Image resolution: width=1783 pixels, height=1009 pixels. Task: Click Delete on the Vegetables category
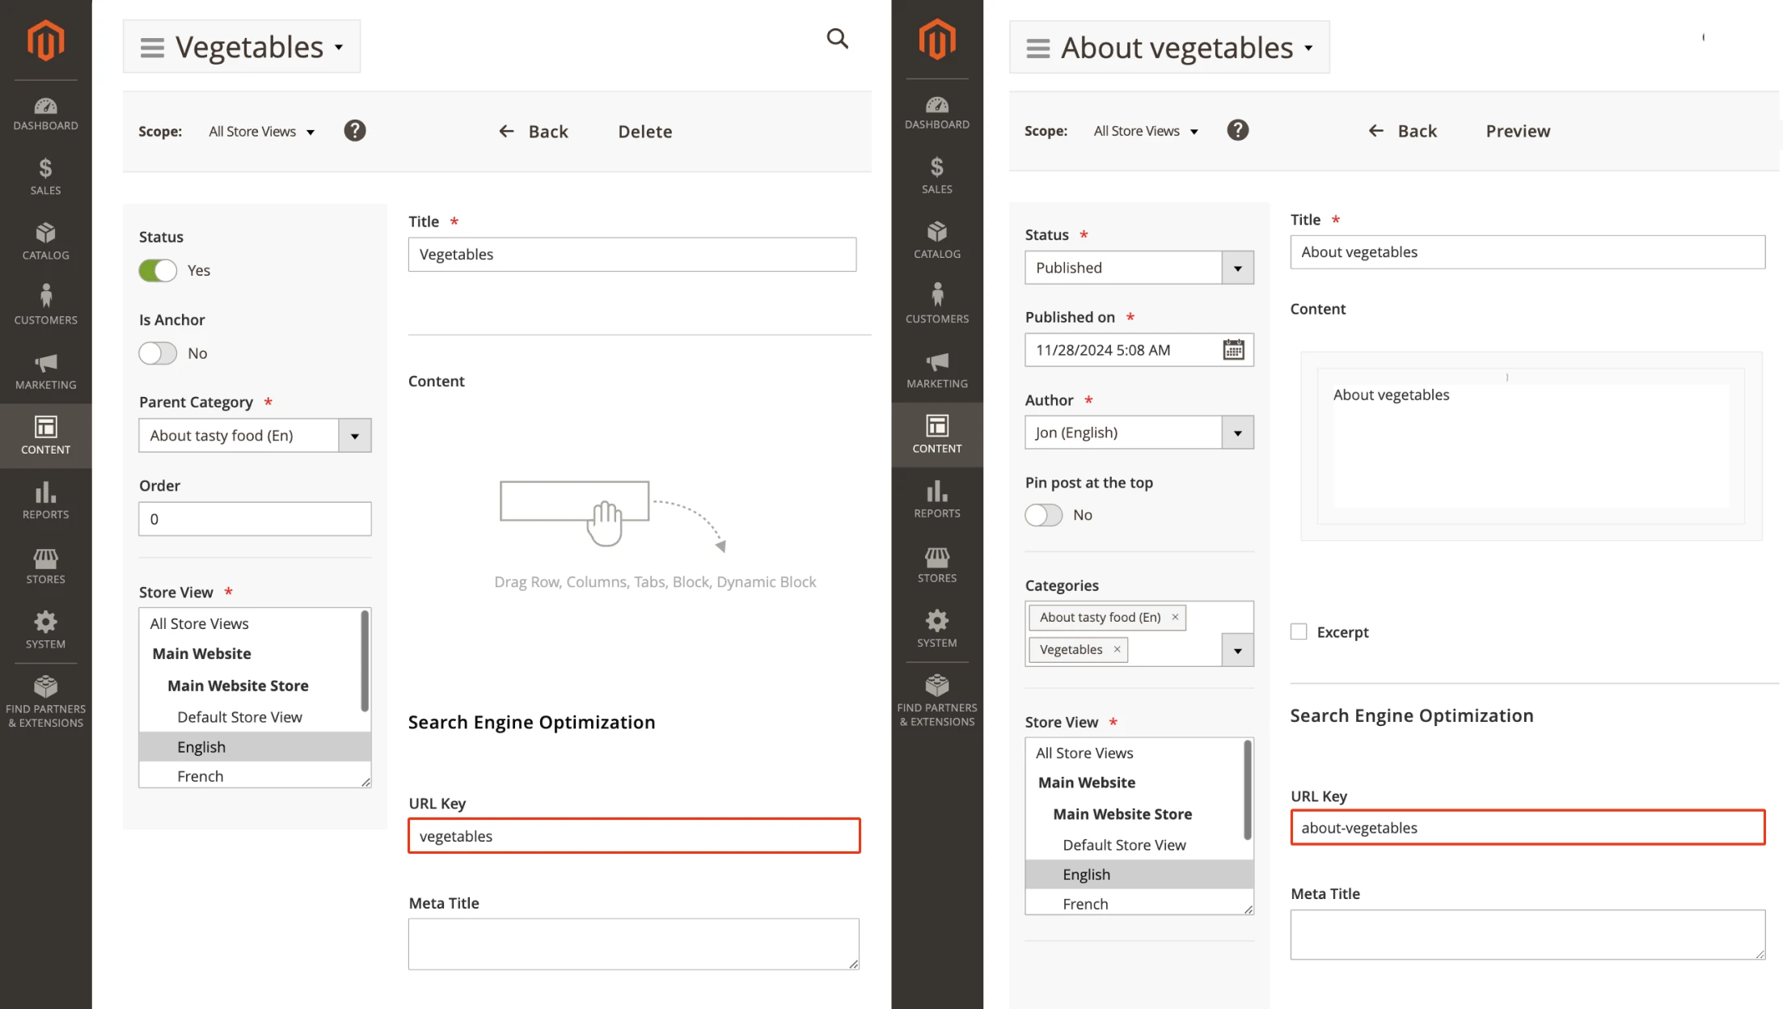tap(644, 131)
